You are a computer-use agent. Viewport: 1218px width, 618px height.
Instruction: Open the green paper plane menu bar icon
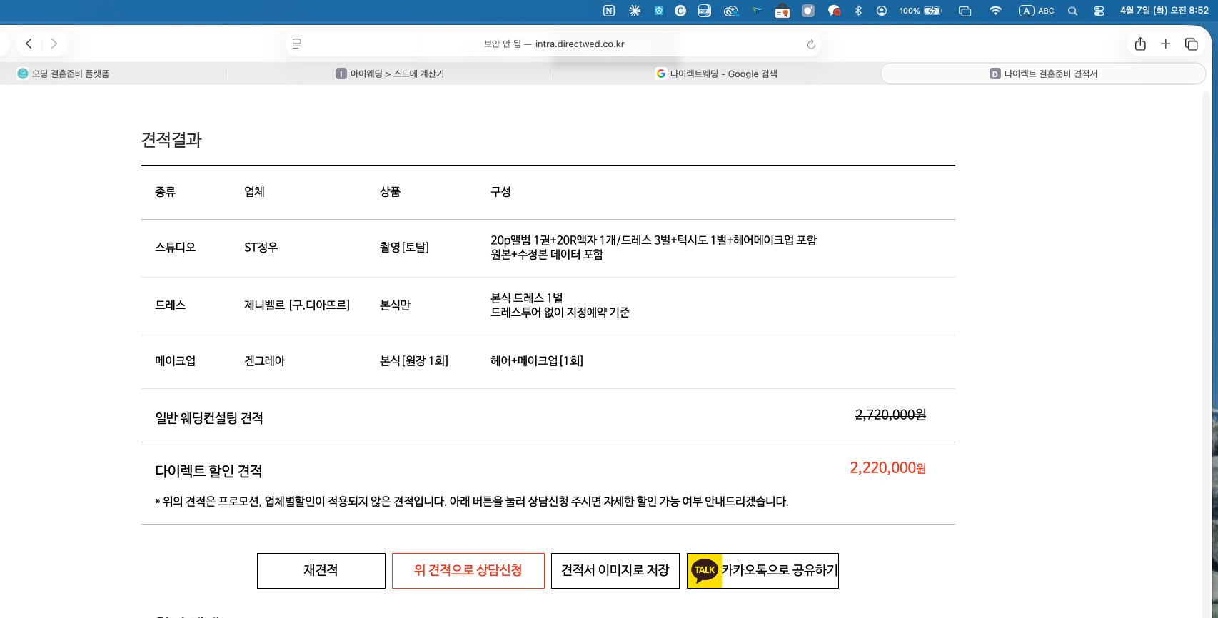pos(758,11)
